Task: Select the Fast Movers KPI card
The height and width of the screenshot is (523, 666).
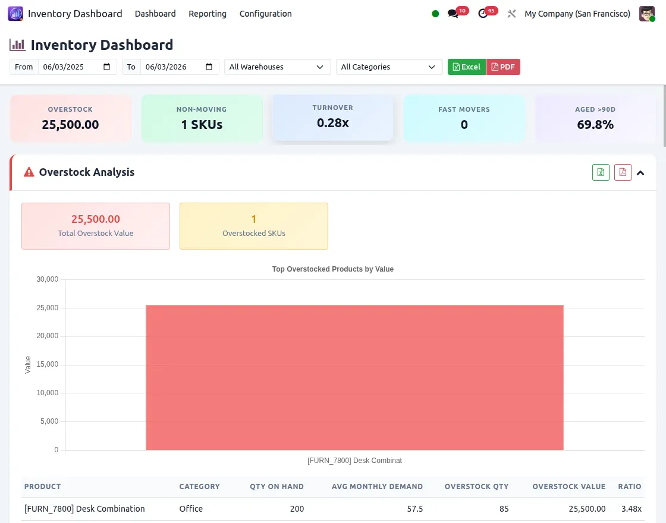Action: pos(464,118)
